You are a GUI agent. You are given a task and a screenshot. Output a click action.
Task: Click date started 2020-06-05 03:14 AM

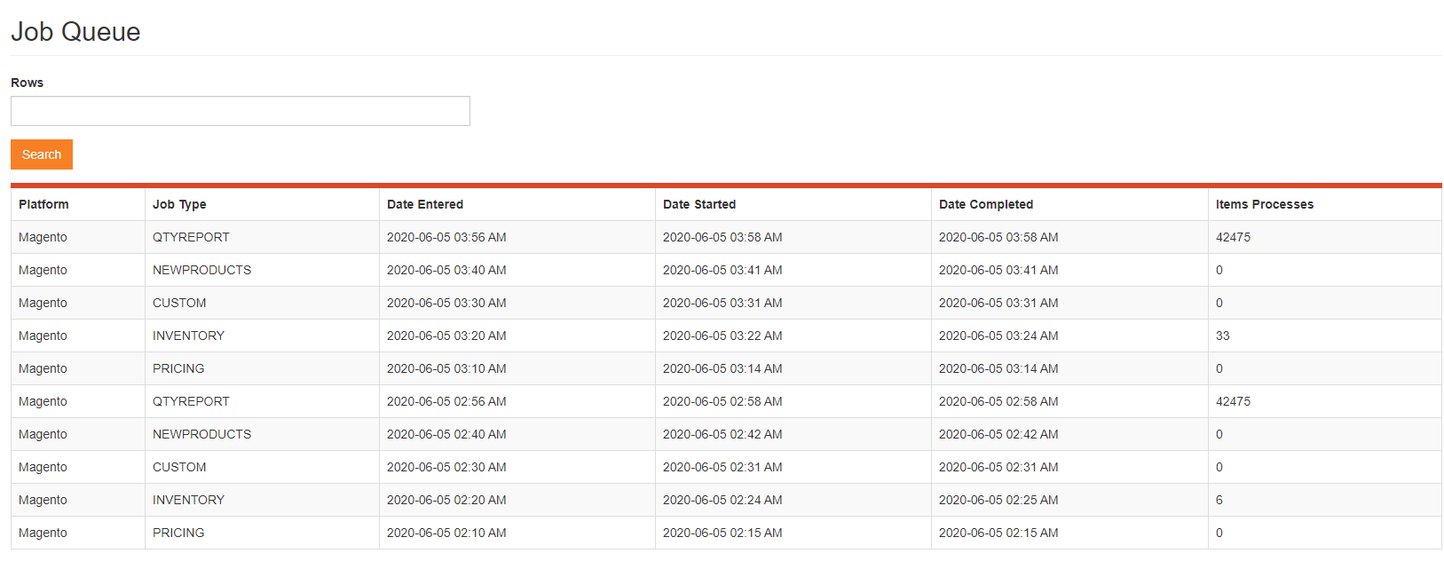[722, 368]
